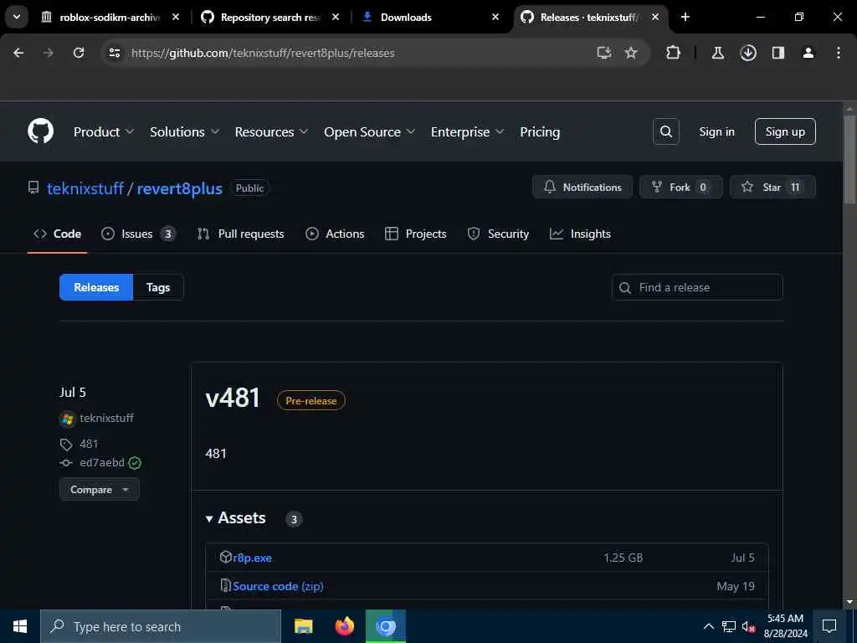The height and width of the screenshot is (643, 857).
Task: Open the notification center icon
Action: click(x=829, y=626)
